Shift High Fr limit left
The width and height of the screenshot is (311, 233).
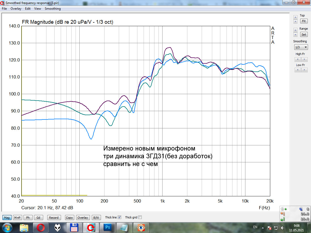coord(298,59)
